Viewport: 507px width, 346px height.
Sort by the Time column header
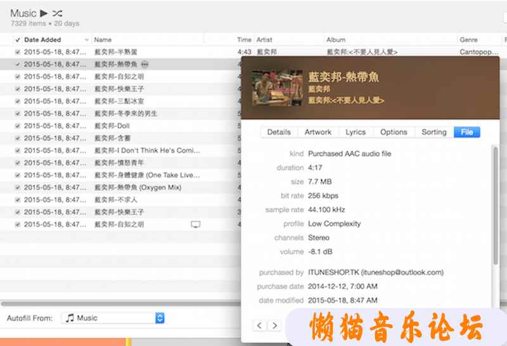[244, 40]
